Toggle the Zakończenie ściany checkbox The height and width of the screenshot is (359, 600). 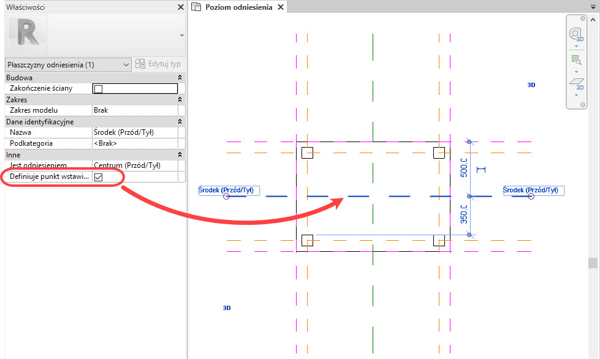click(x=98, y=89)
